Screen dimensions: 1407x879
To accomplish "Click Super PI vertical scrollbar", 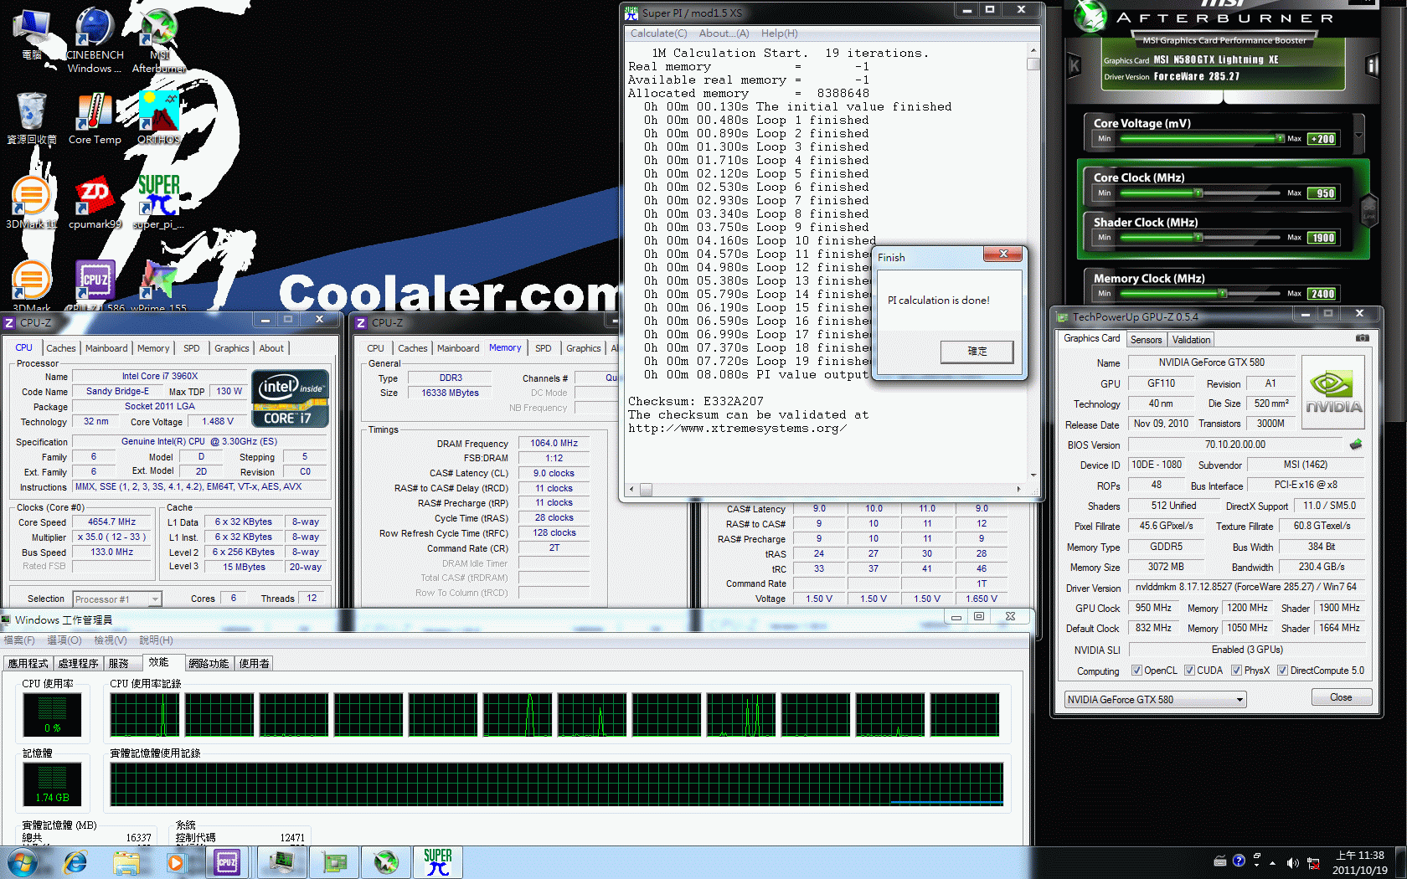I will coord(1033,262).
